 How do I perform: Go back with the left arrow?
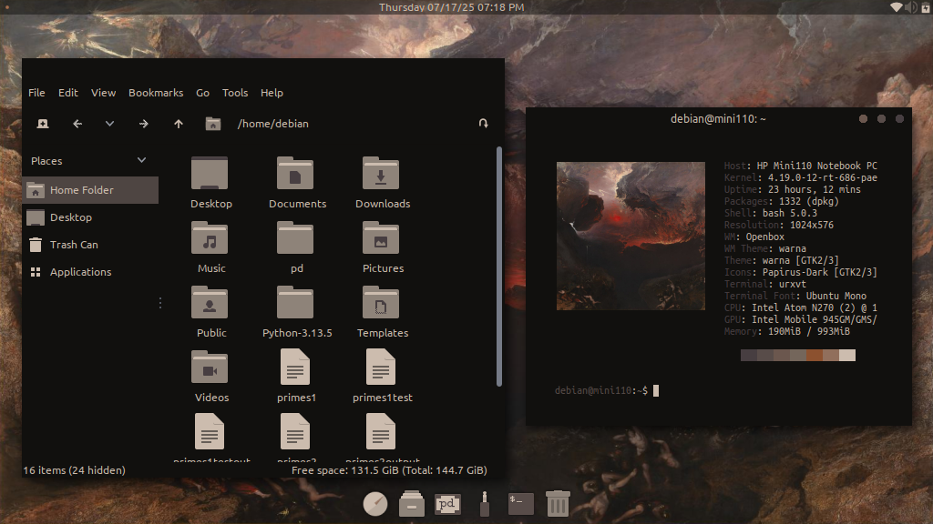point(77,124)
